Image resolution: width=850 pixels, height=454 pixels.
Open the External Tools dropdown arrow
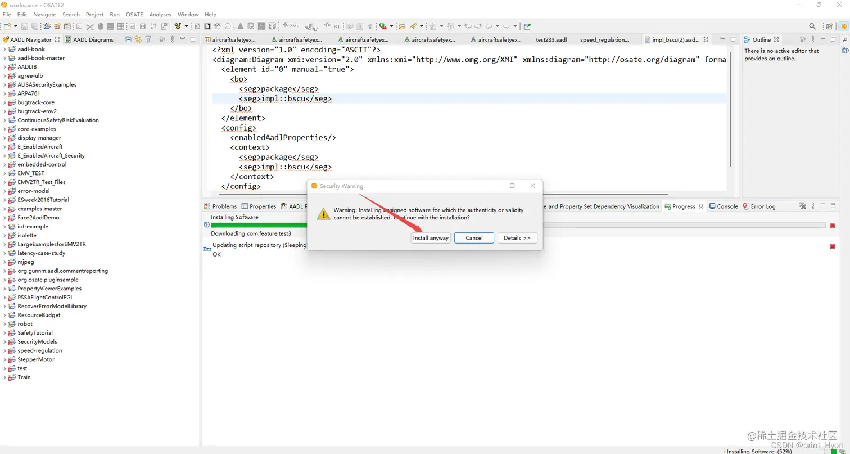tap(391, 26)
